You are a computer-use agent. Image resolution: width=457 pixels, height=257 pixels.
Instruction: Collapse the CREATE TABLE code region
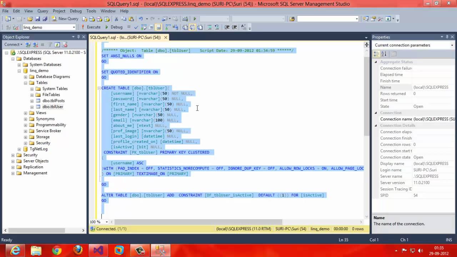pos(99,88)
